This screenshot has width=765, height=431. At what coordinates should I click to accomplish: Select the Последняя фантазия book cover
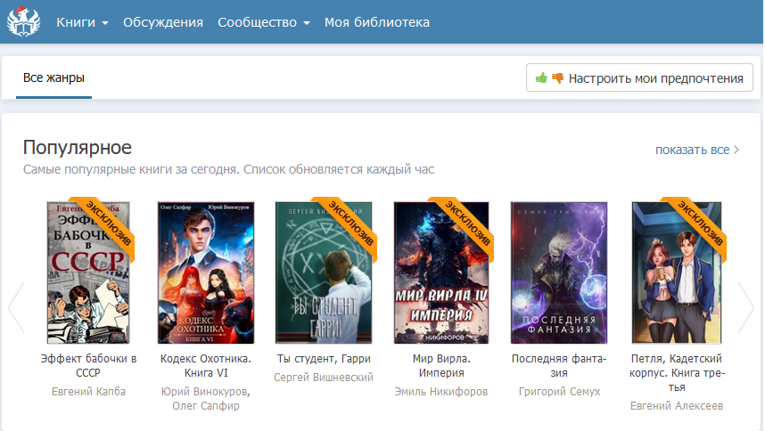[559, 272]
